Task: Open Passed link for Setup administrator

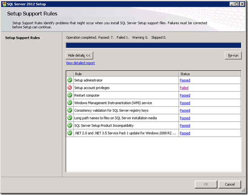Action: 185,80
